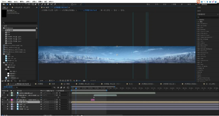This screenshot has height=116, width=219.
Task: Select the Hand tool in the toolbar
Action: click(x=10, y=4)
